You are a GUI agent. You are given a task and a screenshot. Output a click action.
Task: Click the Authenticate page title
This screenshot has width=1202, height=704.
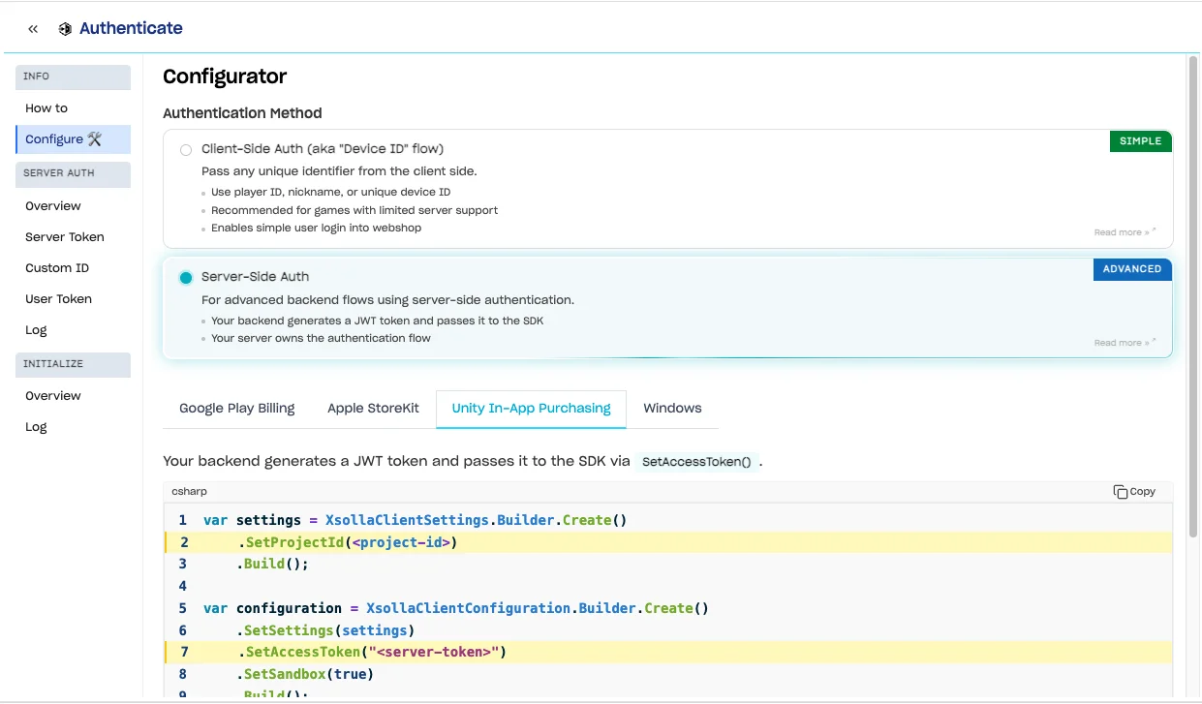131,28
